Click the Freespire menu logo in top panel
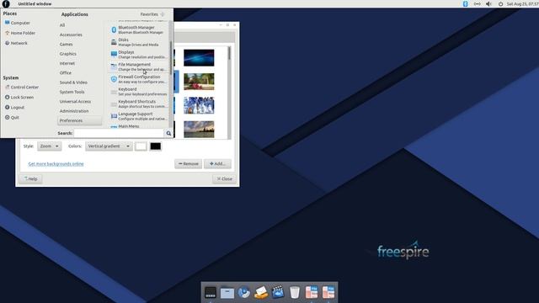Image resolution: width=539 pixels, height=303 pixels. [6, 3]
